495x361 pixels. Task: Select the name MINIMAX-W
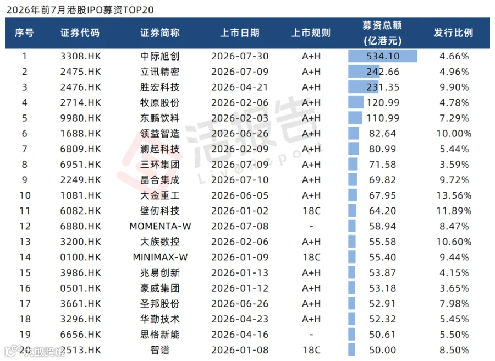160,258
